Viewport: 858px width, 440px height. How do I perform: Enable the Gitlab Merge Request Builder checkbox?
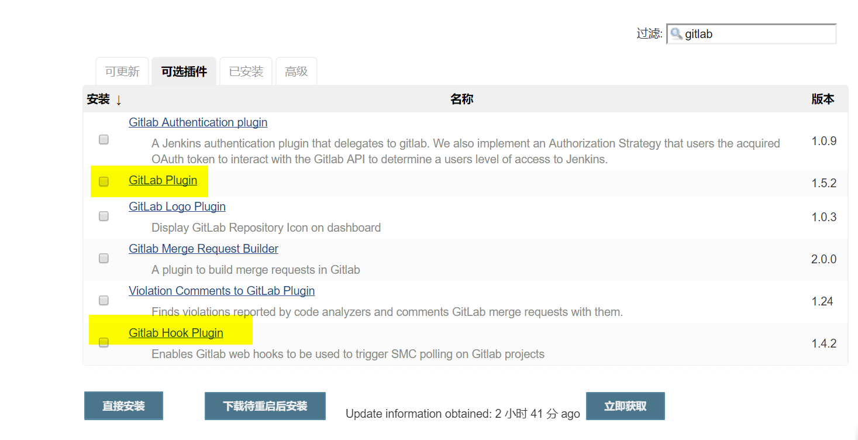pyautogui.click(x=104, y=258)
